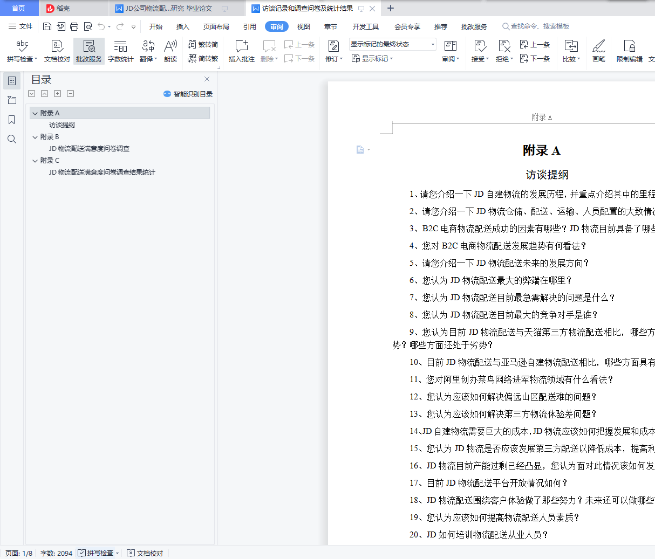Switch to the 视图 ribbon tab
Image resolution: width=655 pixels, height=559 pixels.
(x=304, y=26)
